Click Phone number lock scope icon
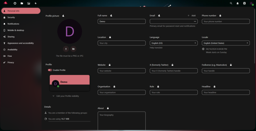This screenshot has height=131, width=256. (220, 15)
